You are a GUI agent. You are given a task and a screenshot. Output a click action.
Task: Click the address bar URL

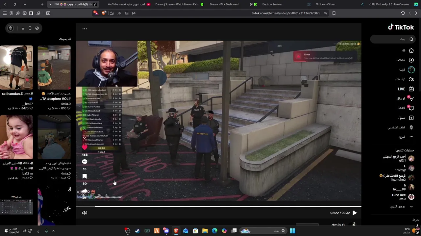(286, 13)
